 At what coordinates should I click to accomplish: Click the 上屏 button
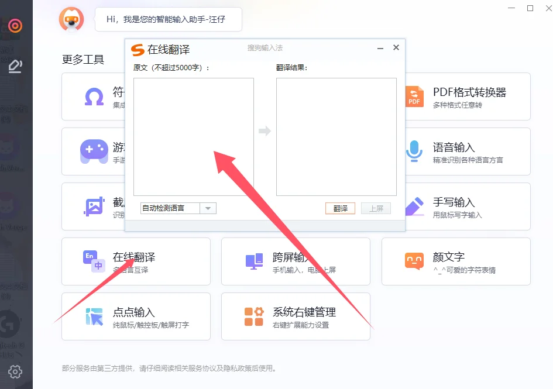tap(376, 208)
